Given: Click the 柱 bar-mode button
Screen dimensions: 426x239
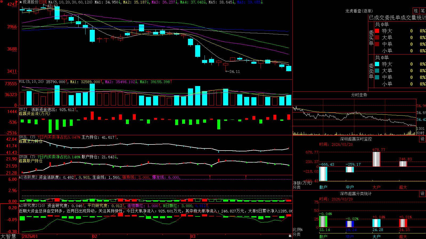Looking at the screenshot, I should 416,11.
